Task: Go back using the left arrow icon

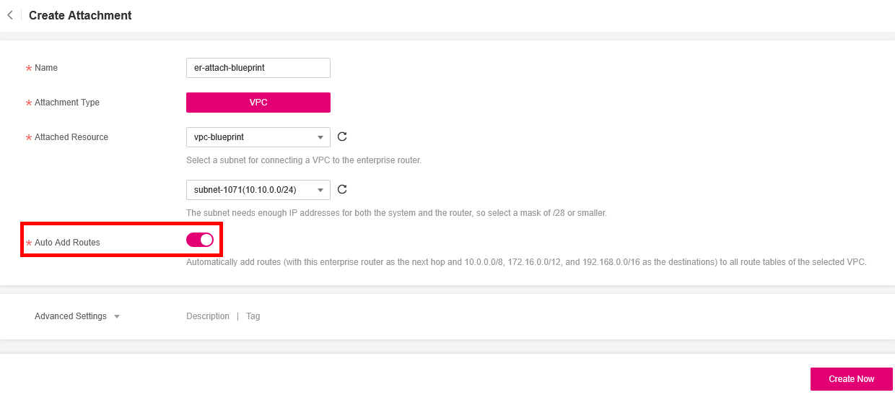Action: coord(10,15)
